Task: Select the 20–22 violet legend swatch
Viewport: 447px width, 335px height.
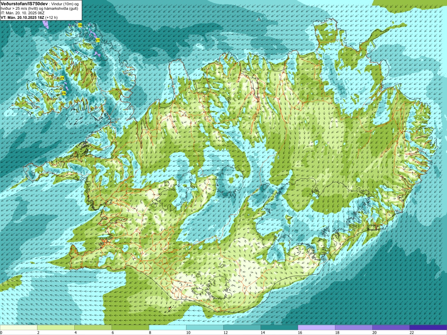Action: point(391,328)
